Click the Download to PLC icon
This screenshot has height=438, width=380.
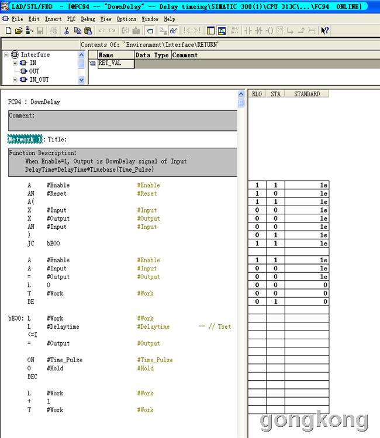click(136, 30)
